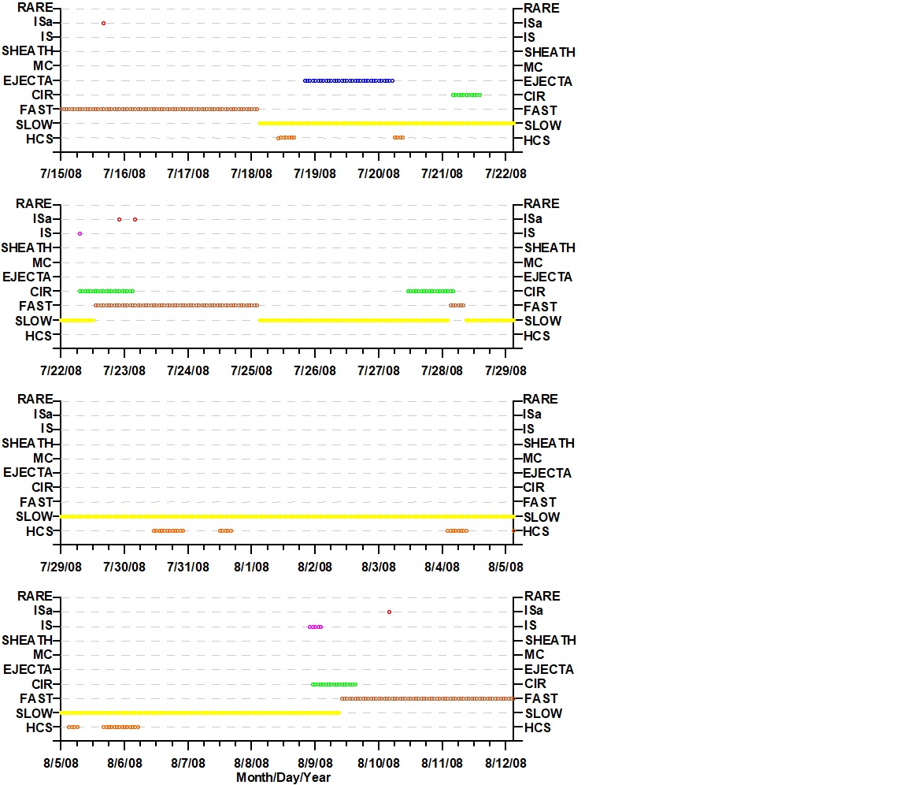Select the 7/18/08 axis date
The width and height of the screenshot is (907, 785).
(252, 173)
